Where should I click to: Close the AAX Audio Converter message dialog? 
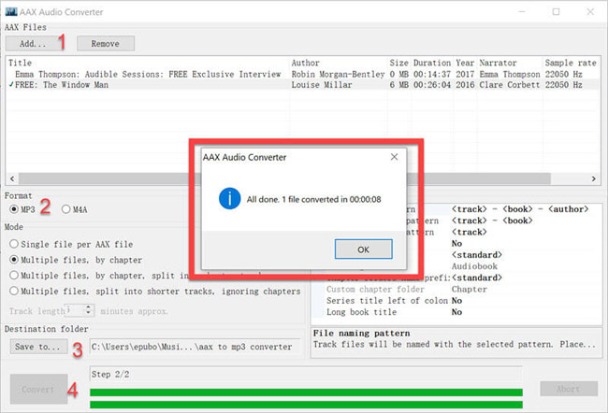pyautogui.click(x=394, y=157)
